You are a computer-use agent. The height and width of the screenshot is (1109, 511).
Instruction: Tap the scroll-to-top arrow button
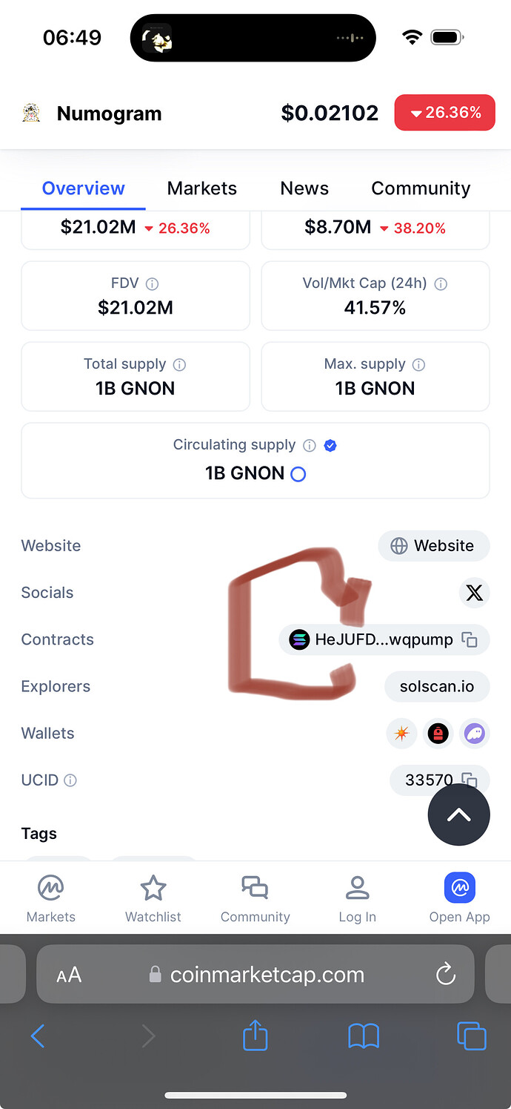458,815
